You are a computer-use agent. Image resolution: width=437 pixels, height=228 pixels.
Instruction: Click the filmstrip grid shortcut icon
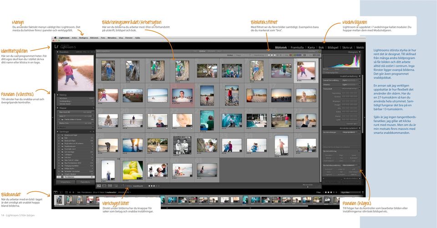[x=66, y=193]
